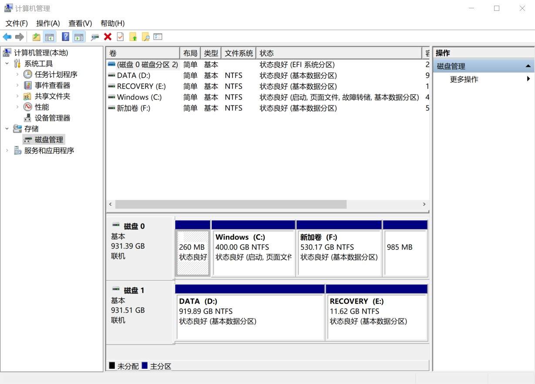Click 更多操作 in the actions pane
The height and width of the screenshot is (384, 535).
point(464,79)
